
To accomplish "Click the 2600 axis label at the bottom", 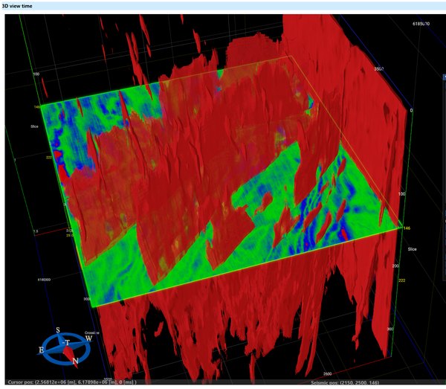I will (x=327, y=373).
